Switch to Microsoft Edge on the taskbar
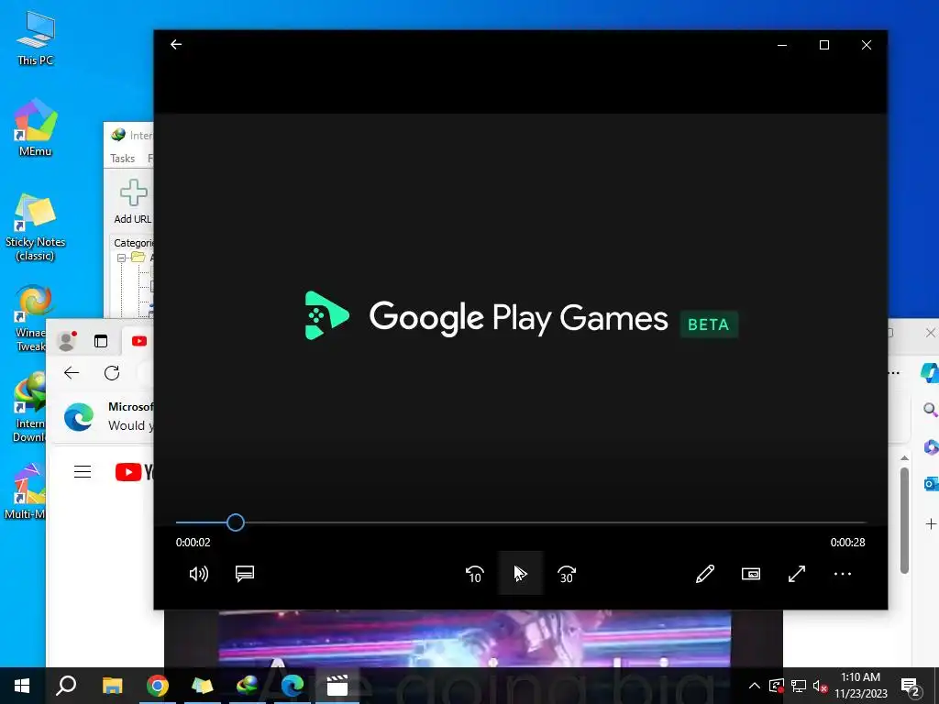 293,686
